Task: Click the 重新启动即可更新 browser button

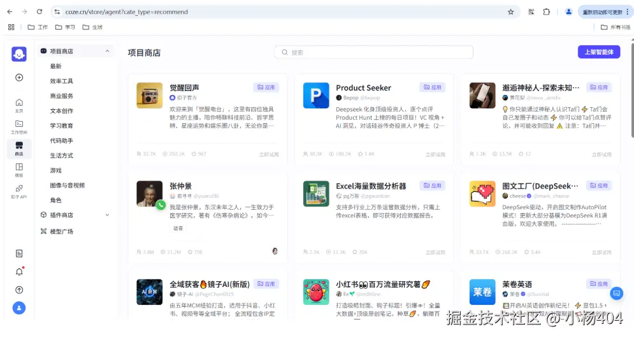Action: 605,12
